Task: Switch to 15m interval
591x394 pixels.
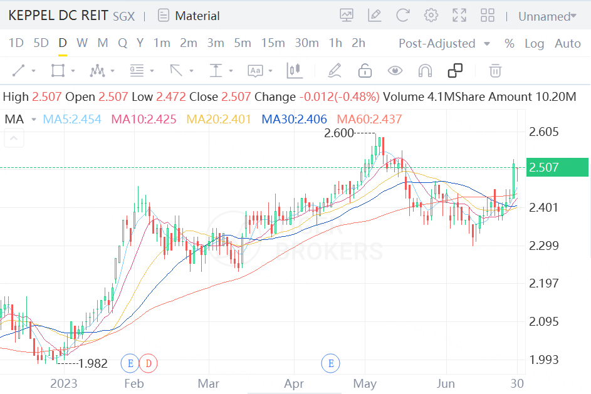Action: click(x=273, y=43)
